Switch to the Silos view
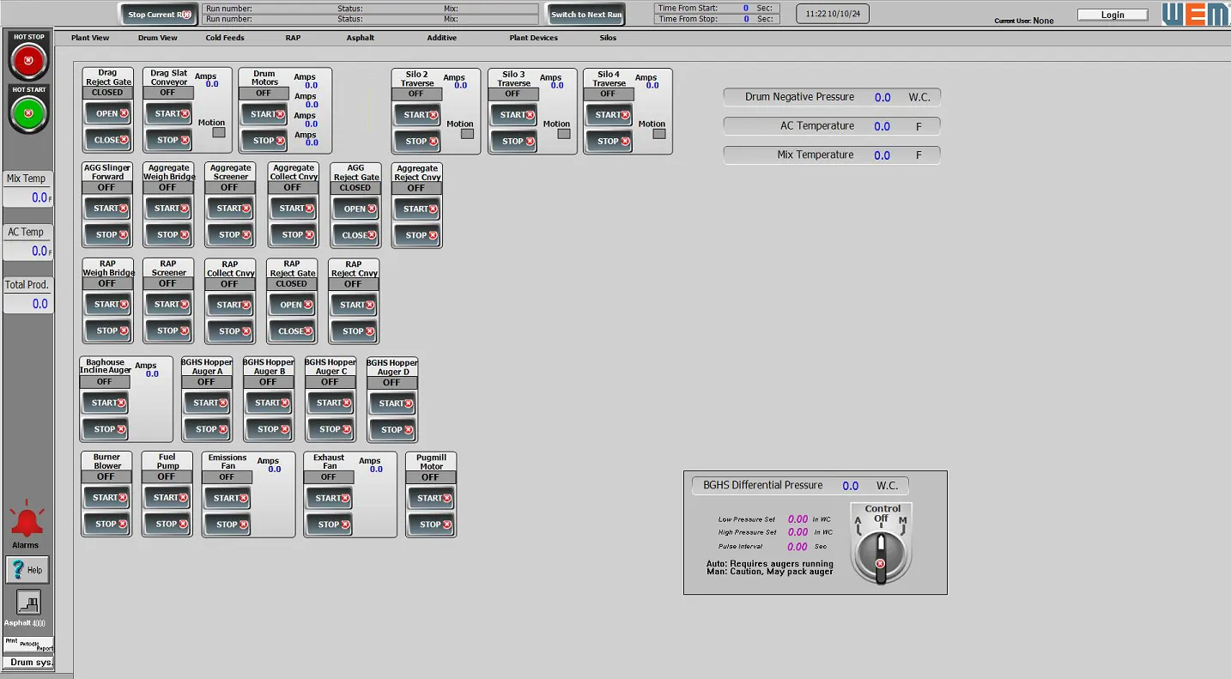Screen dimensions: 1231x679 pyautogui.click(x=608, y=38)
